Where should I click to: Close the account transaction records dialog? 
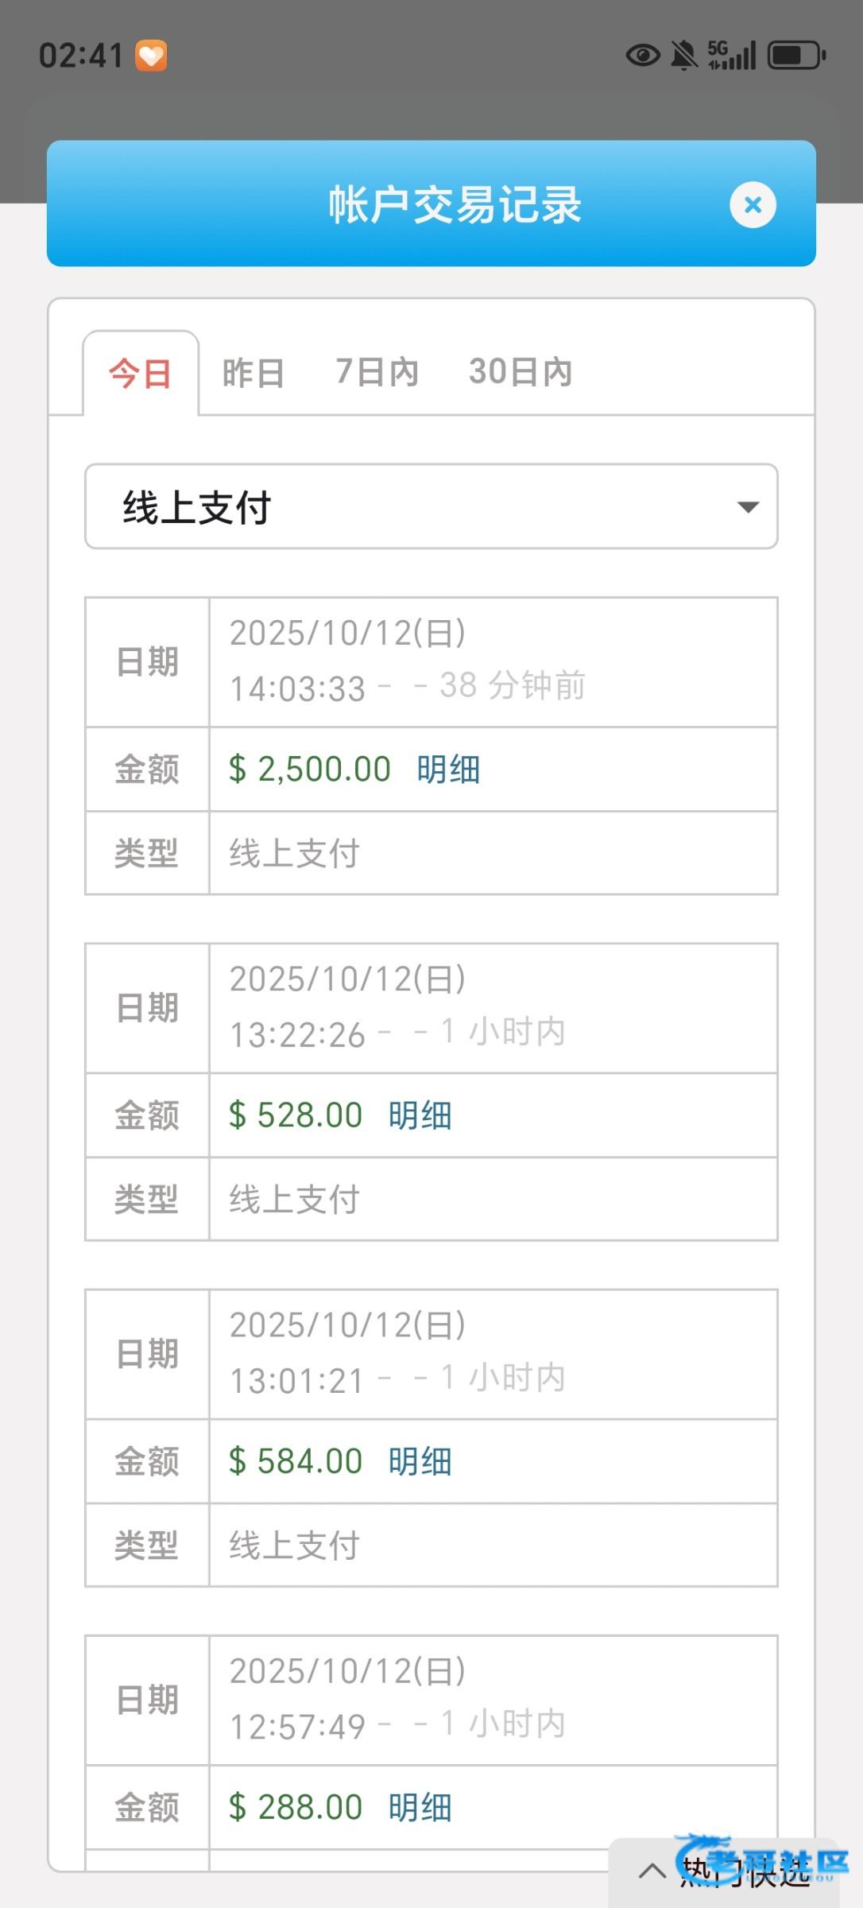pyautogui.click(x=753, y=205)
